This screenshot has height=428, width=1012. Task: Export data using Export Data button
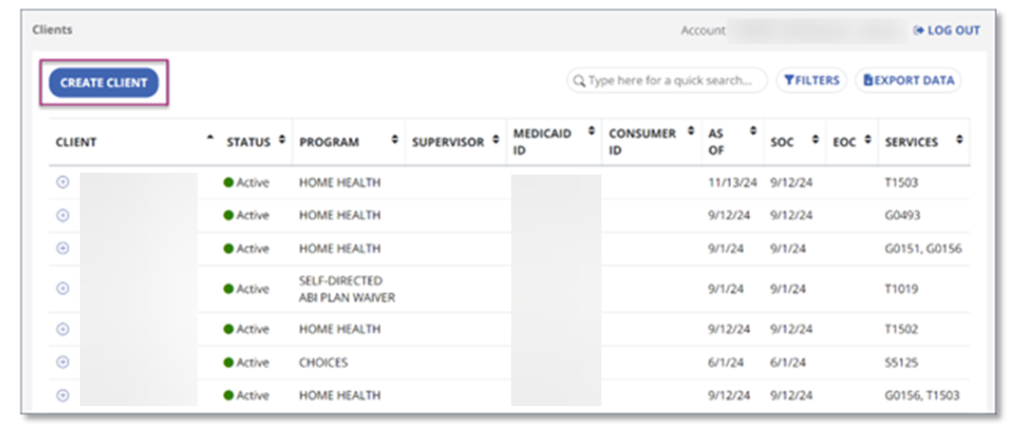pos(908,81)
